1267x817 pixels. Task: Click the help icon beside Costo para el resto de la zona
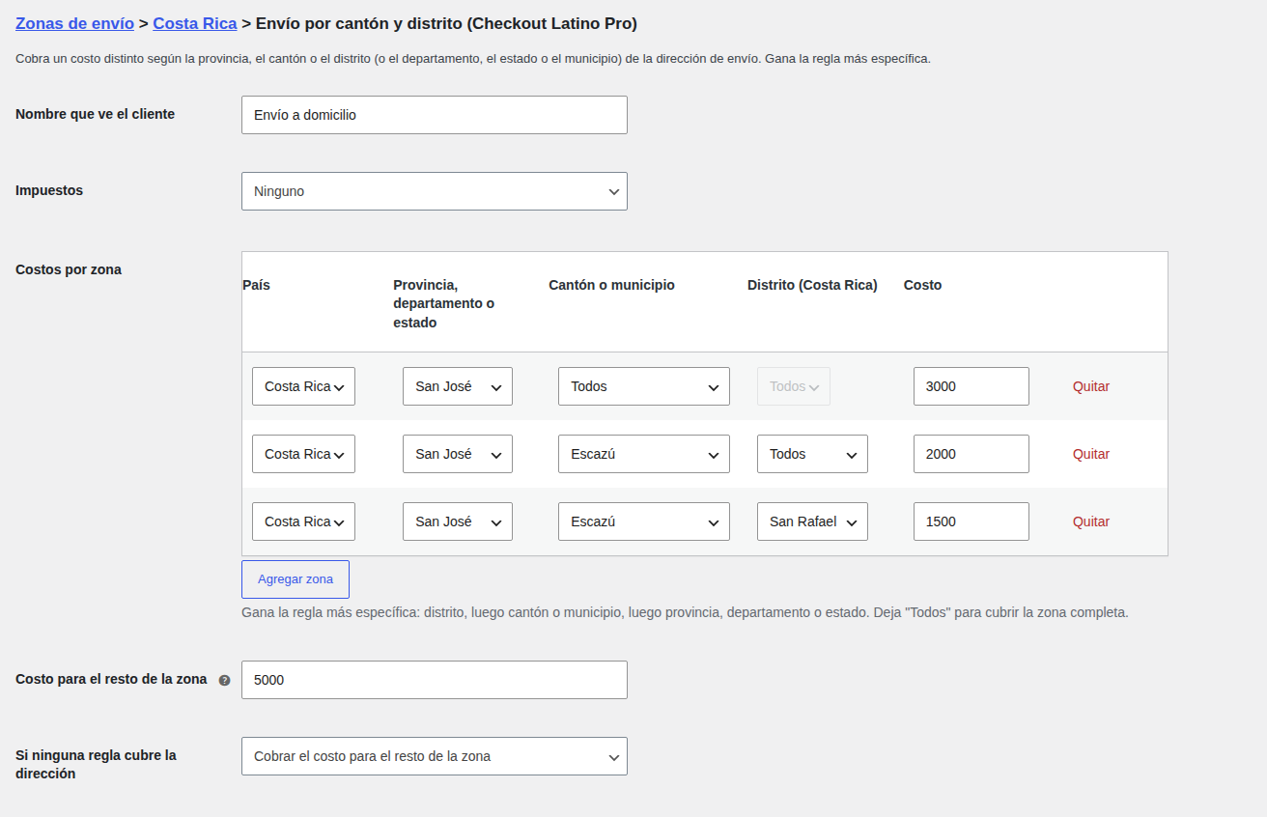pyautogui.click(x=225, y=680)
